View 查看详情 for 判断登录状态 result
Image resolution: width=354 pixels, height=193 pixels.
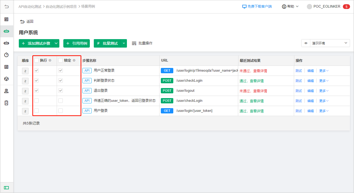257,81
